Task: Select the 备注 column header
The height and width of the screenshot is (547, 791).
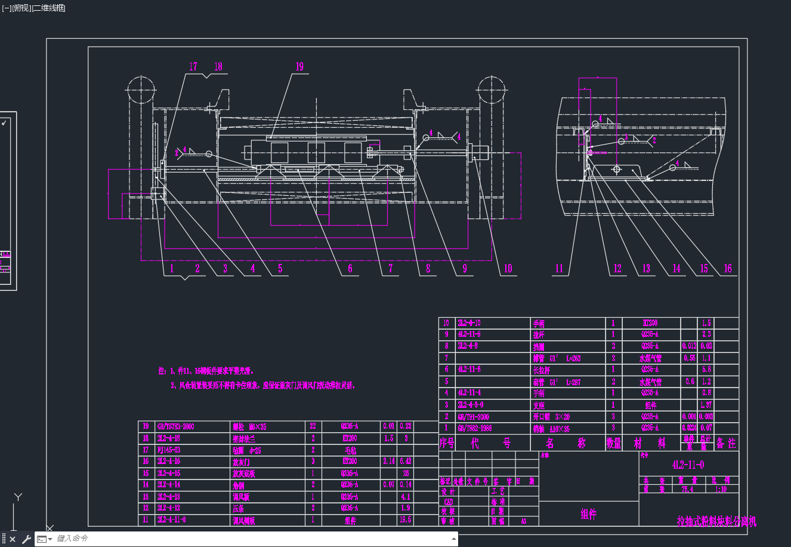Action: click(x=727, y=443)
